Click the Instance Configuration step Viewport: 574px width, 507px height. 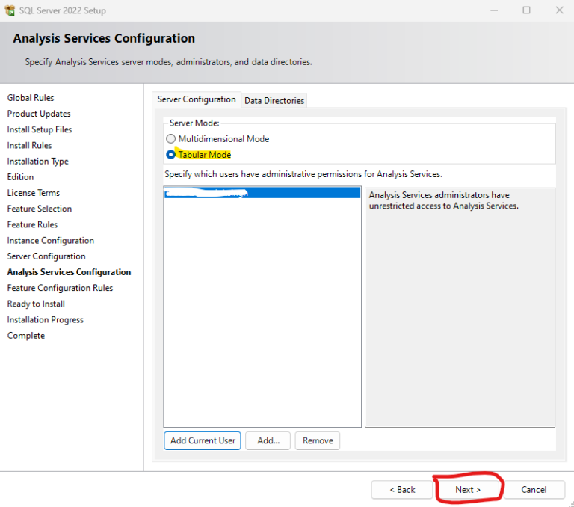pos(51,240)
